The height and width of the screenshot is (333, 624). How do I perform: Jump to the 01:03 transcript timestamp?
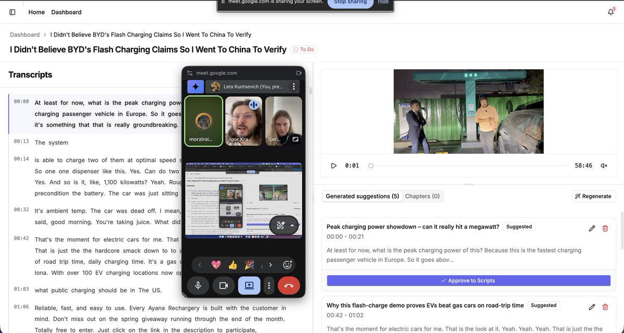click(x=21, y=289)
